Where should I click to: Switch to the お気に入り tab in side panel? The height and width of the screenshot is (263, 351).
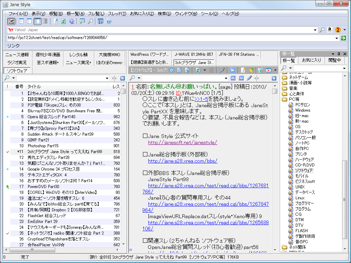click(311, 60)
